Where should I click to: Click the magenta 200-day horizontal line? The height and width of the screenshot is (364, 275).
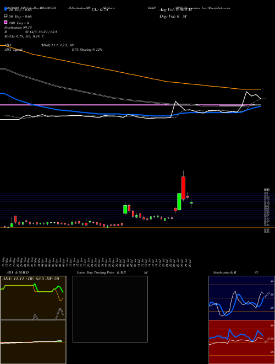pyautogui.click(x=130, y=105)
